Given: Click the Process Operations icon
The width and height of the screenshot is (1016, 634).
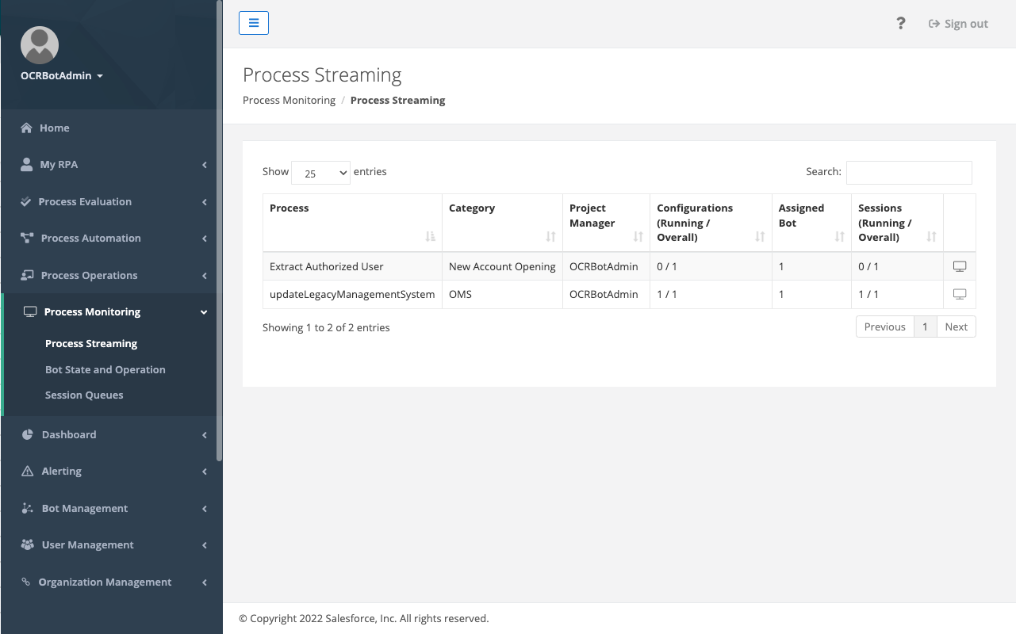Looking at the screenshot, I should pos(27,275).
